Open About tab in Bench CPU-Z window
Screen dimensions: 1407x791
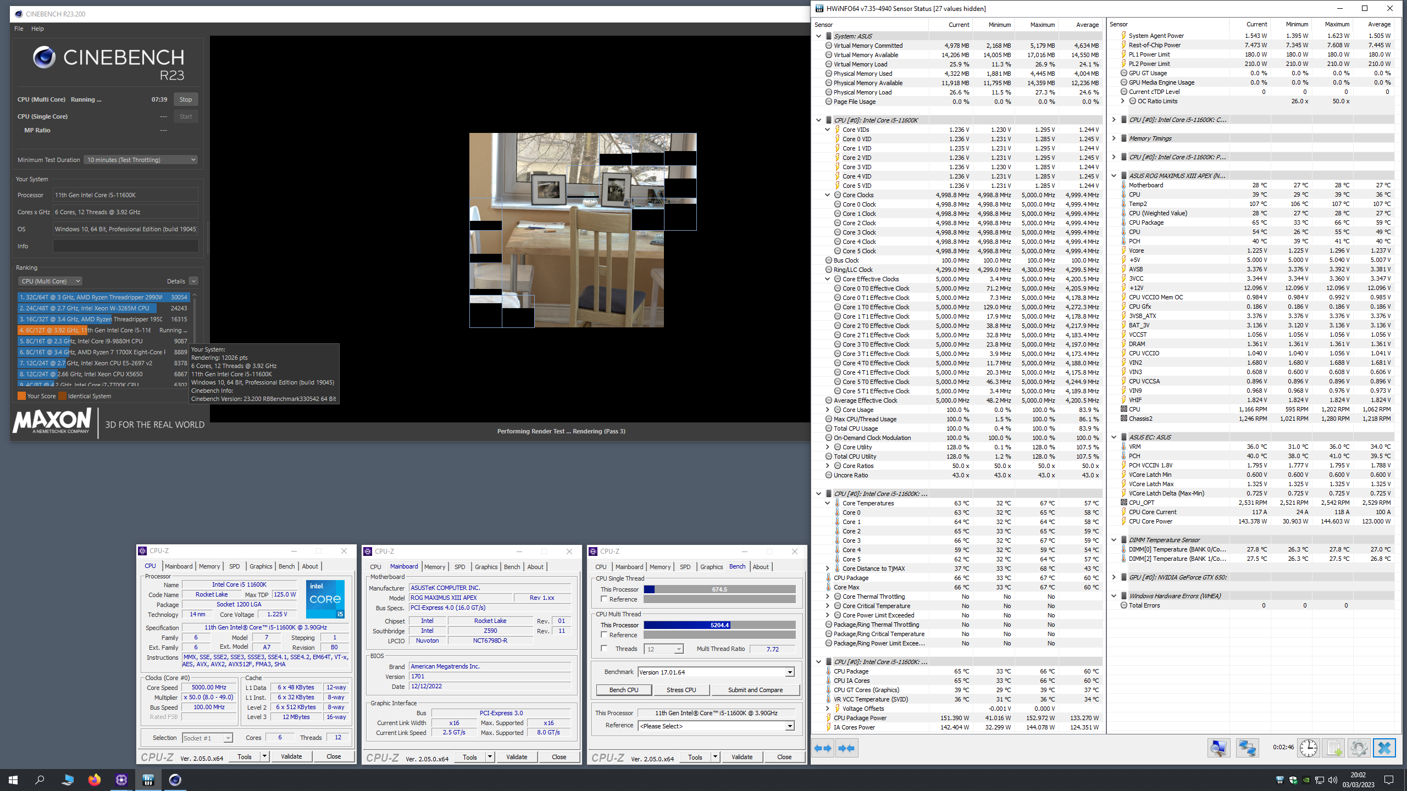(x=761, y=567)
